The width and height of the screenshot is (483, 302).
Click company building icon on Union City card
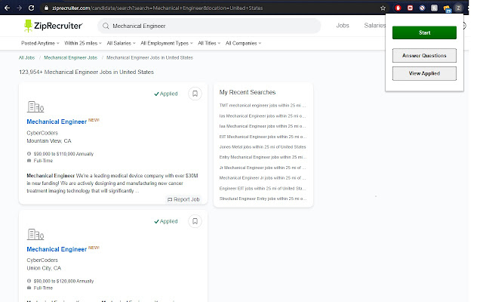[35, 234]
